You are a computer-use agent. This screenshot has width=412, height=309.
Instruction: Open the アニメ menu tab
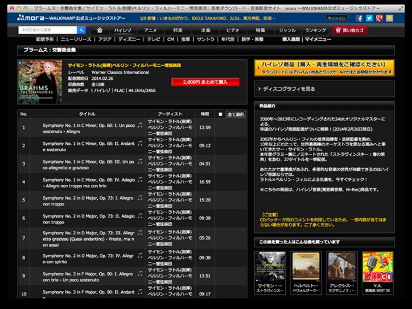(x=150, y=30)
